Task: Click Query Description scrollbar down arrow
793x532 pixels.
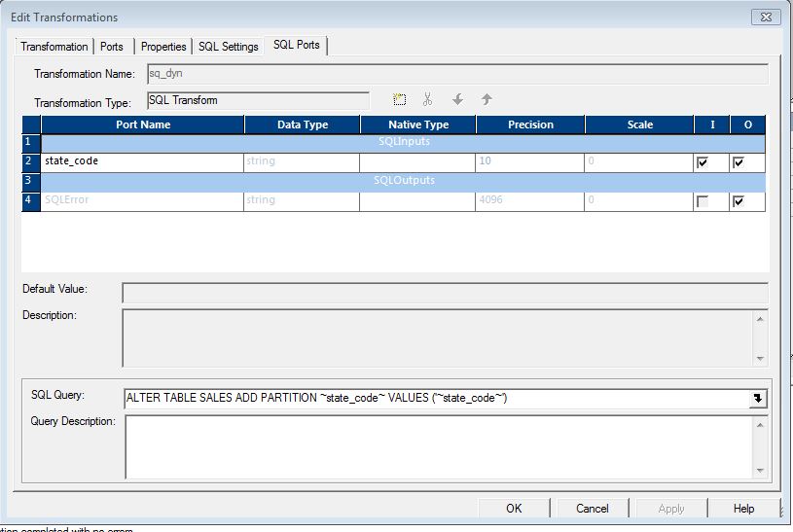Action: (x=760, y=471)
